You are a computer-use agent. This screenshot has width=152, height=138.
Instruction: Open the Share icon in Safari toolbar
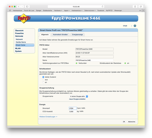[135, 7]
